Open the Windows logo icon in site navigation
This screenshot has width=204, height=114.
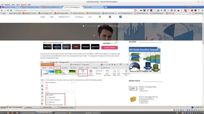click(x=120, y=17)
